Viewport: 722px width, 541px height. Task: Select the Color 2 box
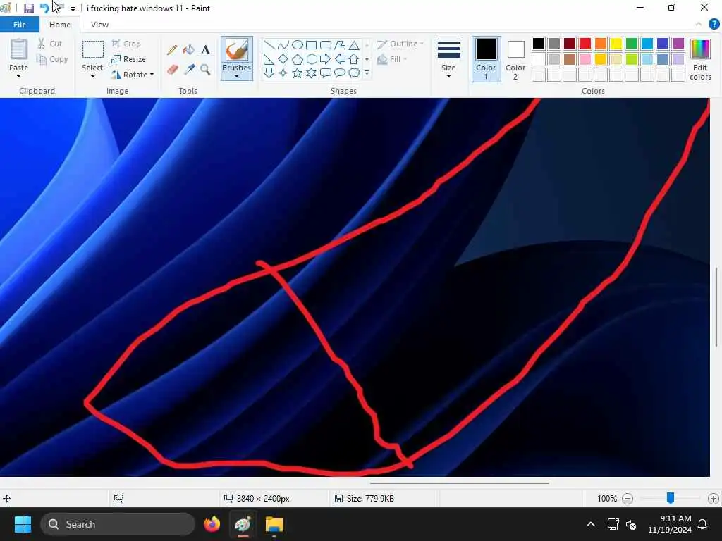click(515, 59)
